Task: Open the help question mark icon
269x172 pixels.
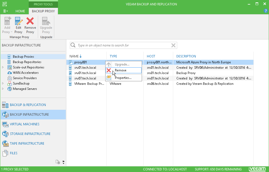Action: pyautogui.click(x=266, y=11)
